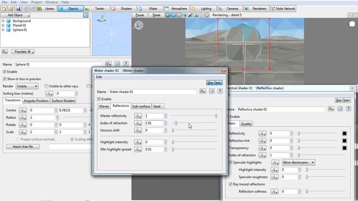Open animation button for Min highlight spread
Screen dimensions: 358x201
pos(138,150)
